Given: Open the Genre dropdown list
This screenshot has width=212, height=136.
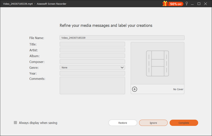Looking at the screenshot, I should click(92, 67).
